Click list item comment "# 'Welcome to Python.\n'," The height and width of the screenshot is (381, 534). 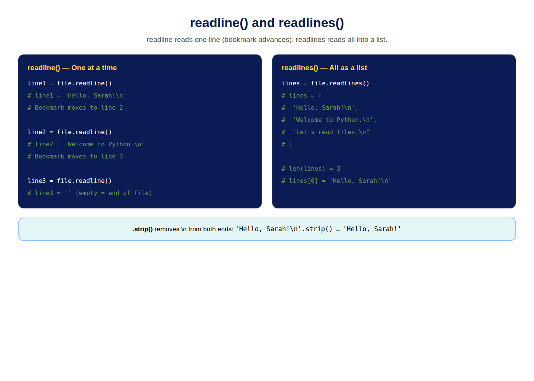[x=329, y=120]
